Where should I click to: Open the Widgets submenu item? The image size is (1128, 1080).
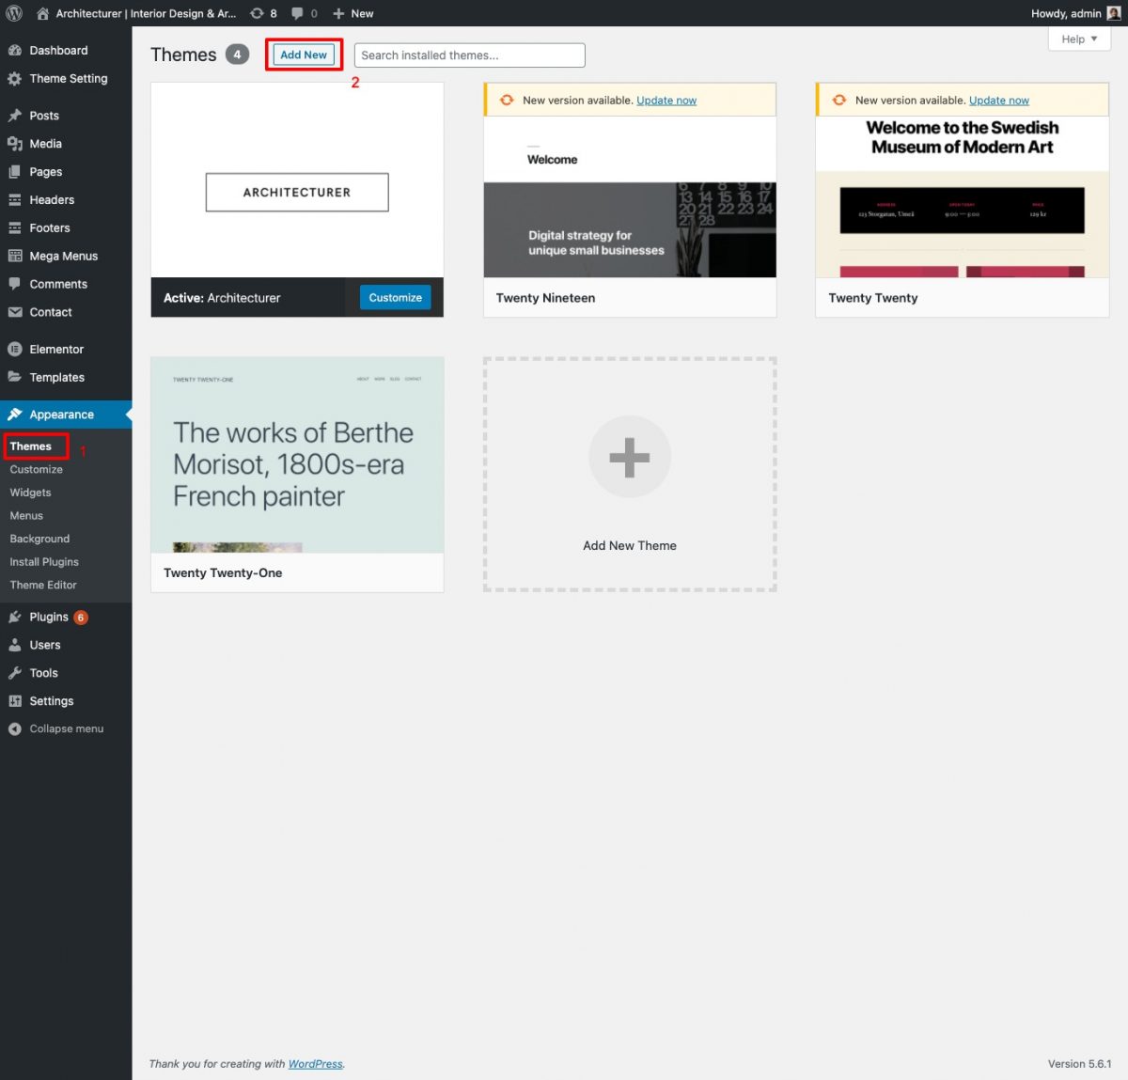pos(30,492)
